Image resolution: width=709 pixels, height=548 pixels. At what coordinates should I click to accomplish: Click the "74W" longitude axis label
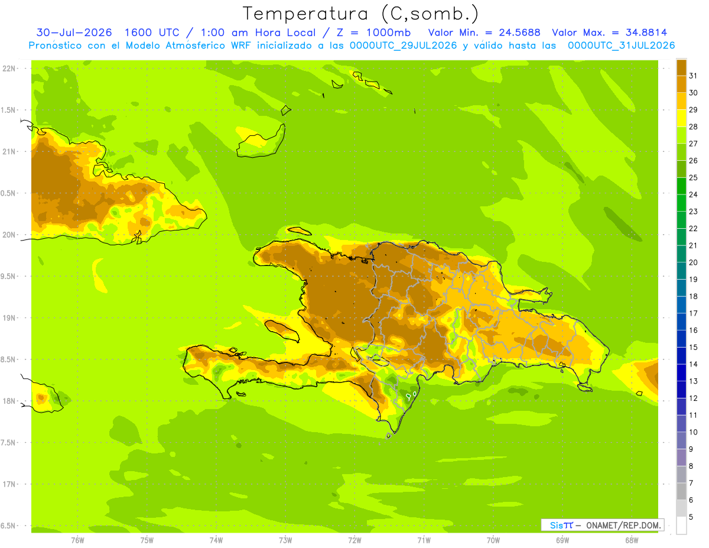click(x=216, y=540)
